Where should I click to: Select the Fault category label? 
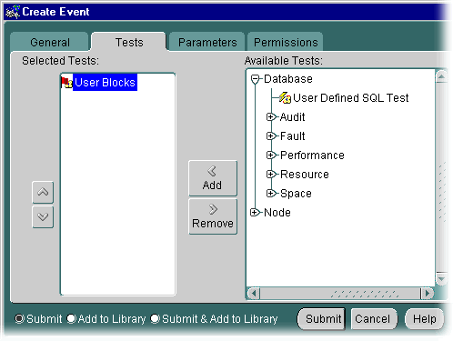[292, 136]
